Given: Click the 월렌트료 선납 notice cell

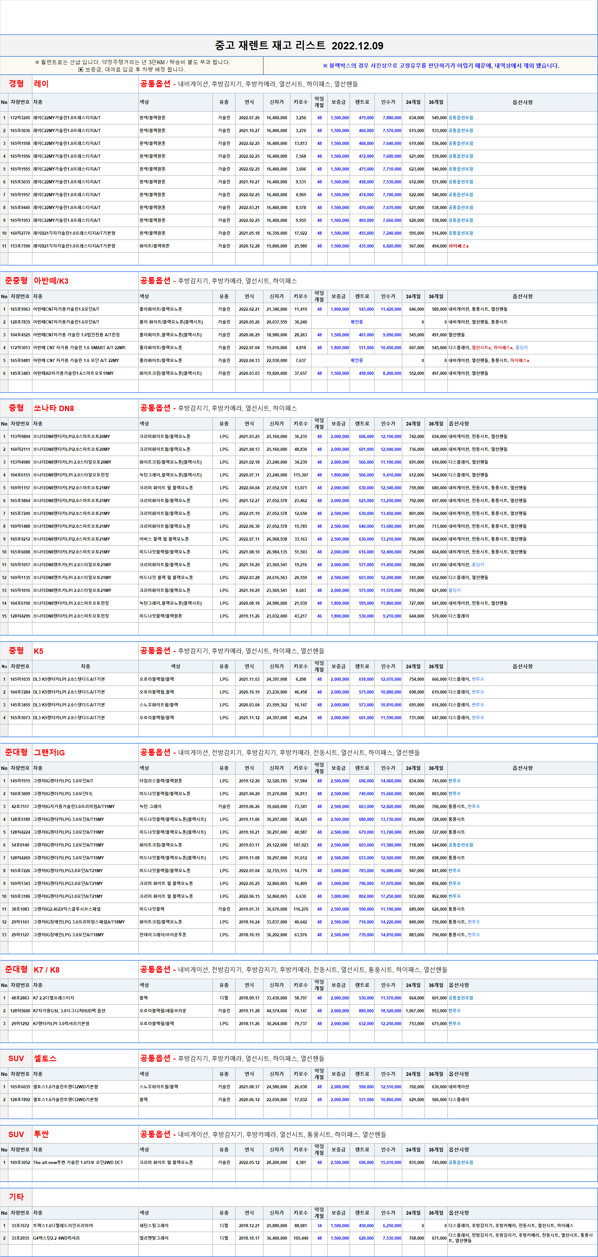Looking at the screenshot, I should click(132, 65).
